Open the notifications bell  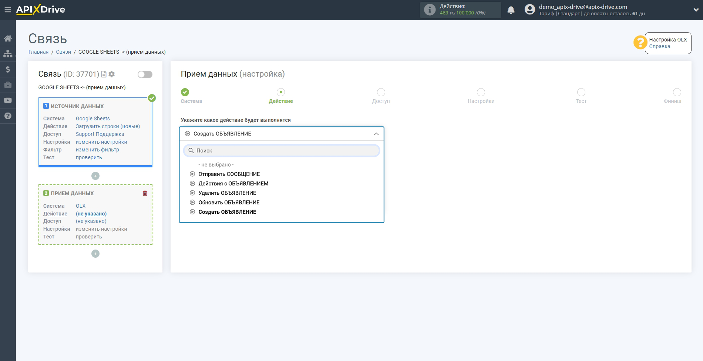(511, 10)
